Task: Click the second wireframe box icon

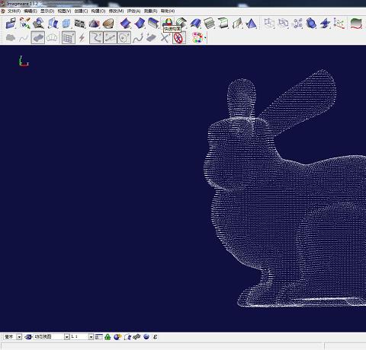Action: [283, 24]
